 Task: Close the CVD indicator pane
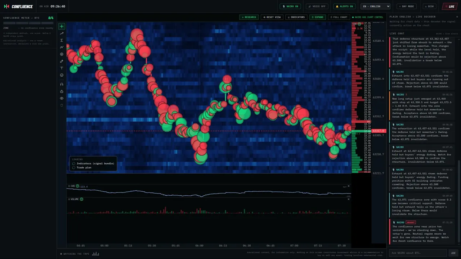(349, 186)
